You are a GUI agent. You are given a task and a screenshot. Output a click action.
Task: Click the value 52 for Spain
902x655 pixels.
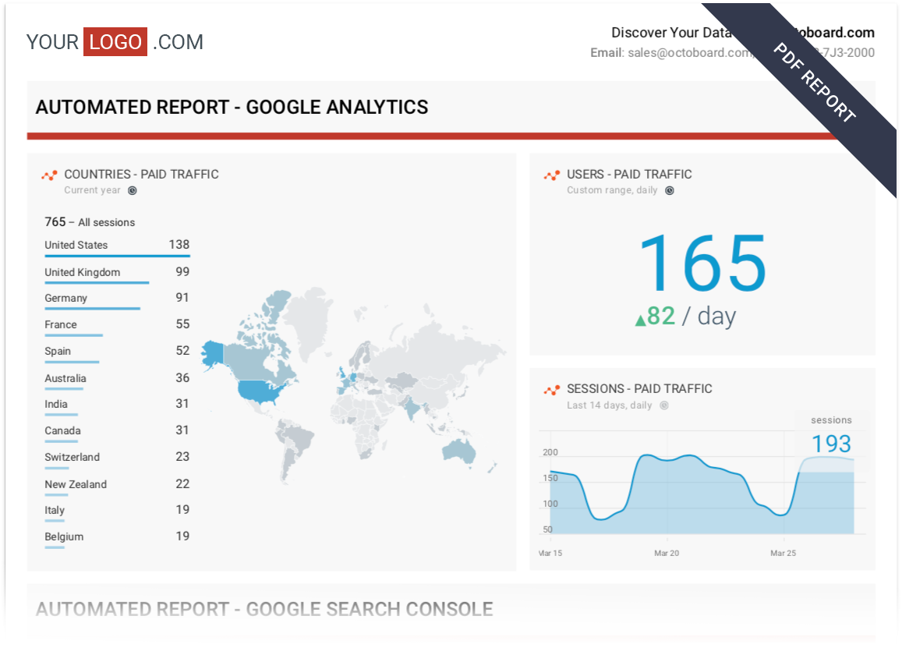[x=182, y=351]
